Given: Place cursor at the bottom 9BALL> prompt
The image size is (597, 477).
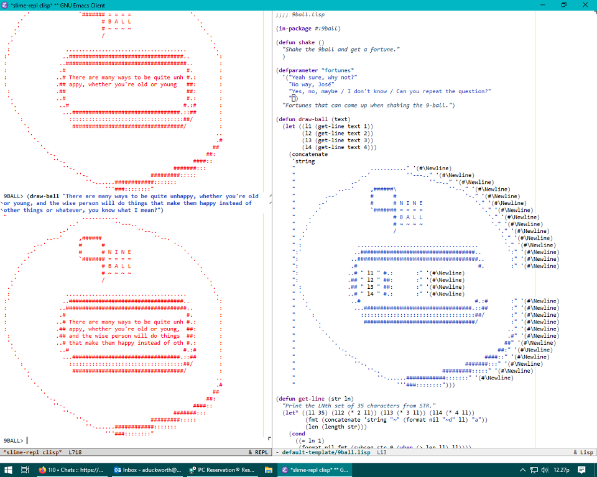Looking at the screenshot, I should click(27, 441).
